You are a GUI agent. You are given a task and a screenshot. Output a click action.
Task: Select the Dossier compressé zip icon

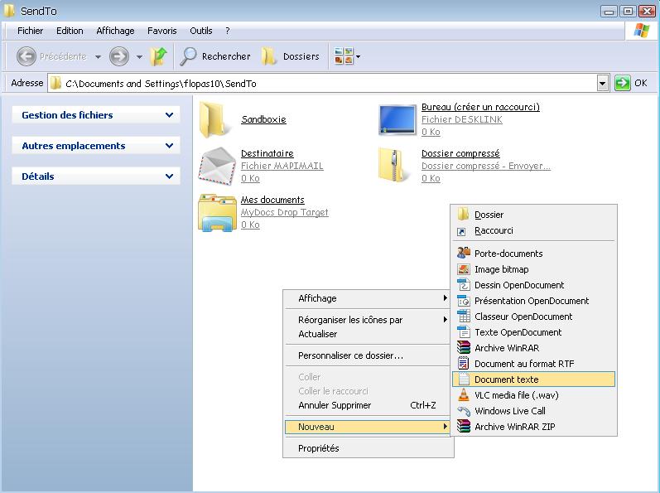[394, 165]
